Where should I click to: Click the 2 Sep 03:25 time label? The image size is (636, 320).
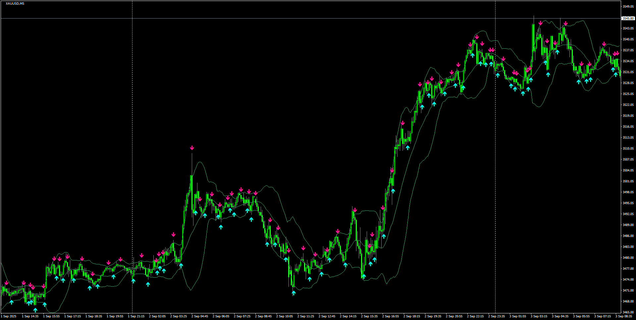click(x=179, y=316)
